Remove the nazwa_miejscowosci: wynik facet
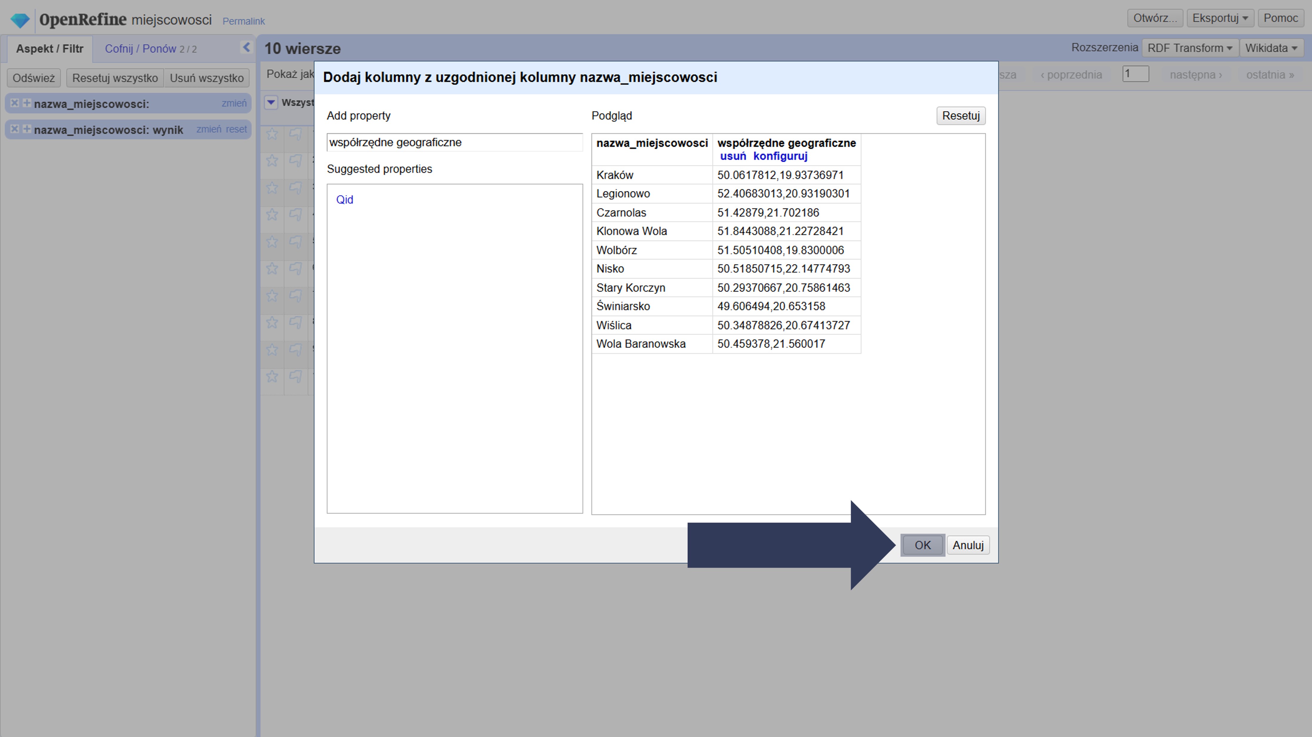Viewport: 1312px width, 737px height. click(15, 129)
